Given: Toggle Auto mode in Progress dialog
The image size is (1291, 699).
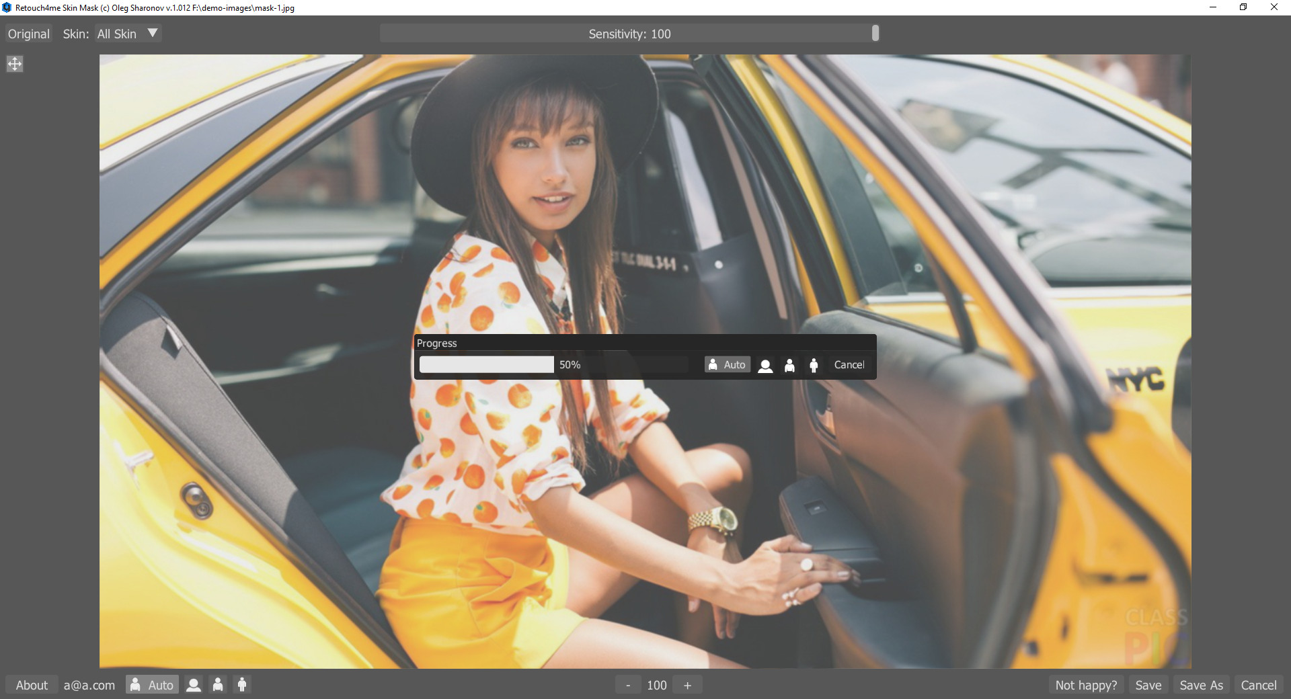Looking at the screenshot, I should coord(728,364).
